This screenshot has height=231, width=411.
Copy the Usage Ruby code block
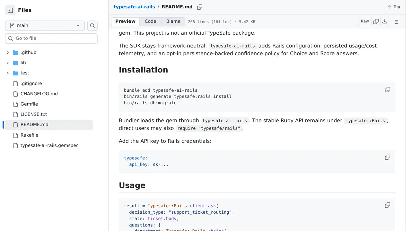tap(388, 205)
